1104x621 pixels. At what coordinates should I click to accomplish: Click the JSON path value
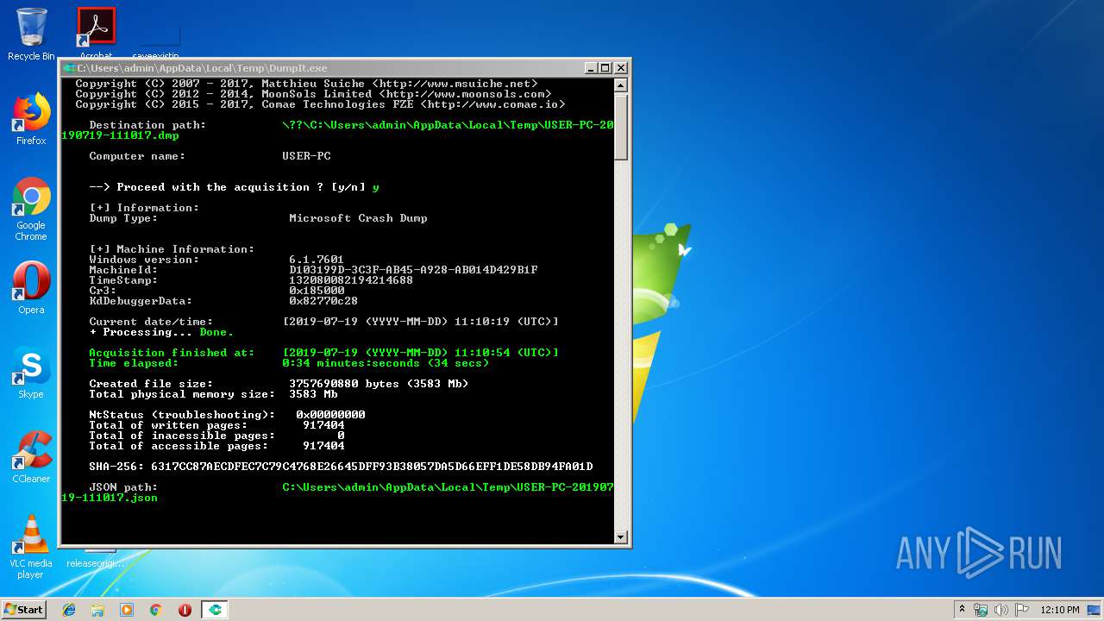click(x=337, y=492)
